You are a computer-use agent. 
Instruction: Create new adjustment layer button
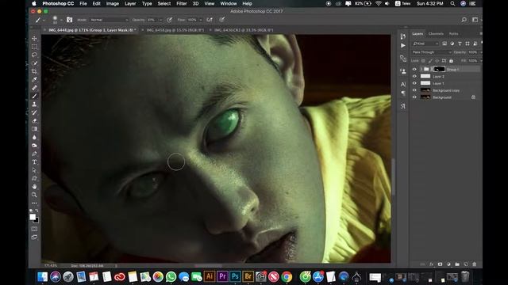tap(448, 264)
